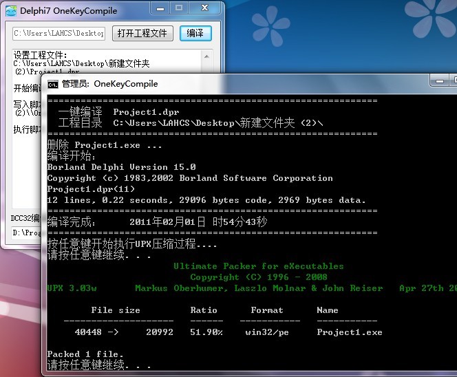Click the console cmd window icon
This screenshot has width=457, height=377.
53,84
